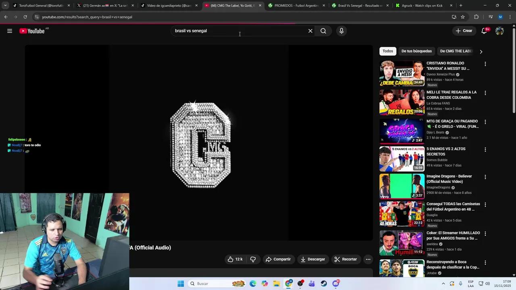Install app icon in address bar
The image size is (516, 290).
pos(454,17)
